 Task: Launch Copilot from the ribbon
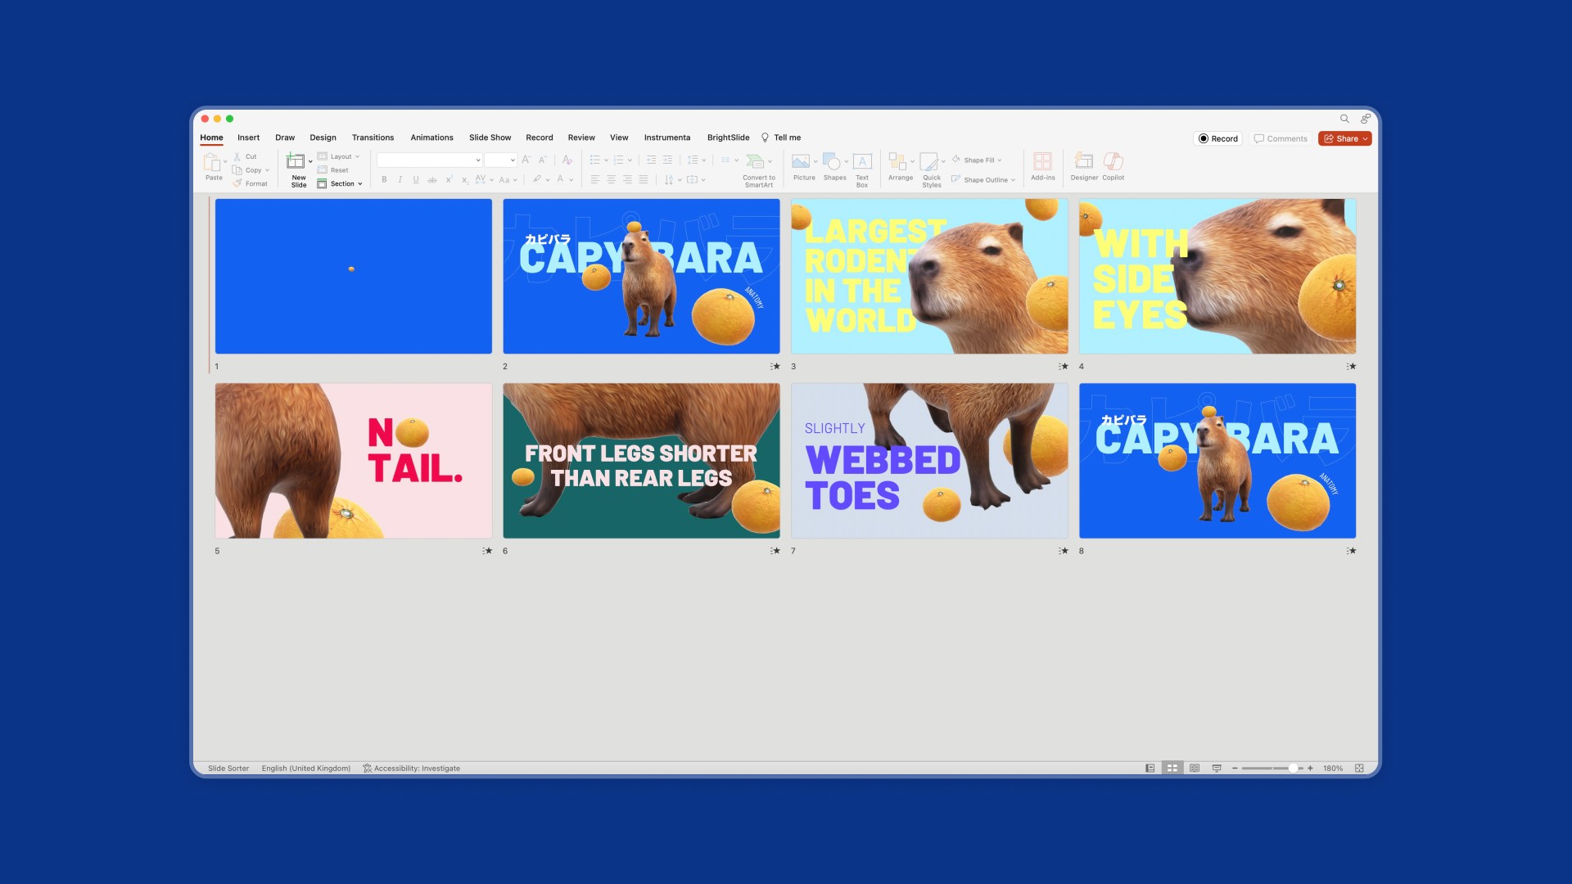coord(1113,163)
